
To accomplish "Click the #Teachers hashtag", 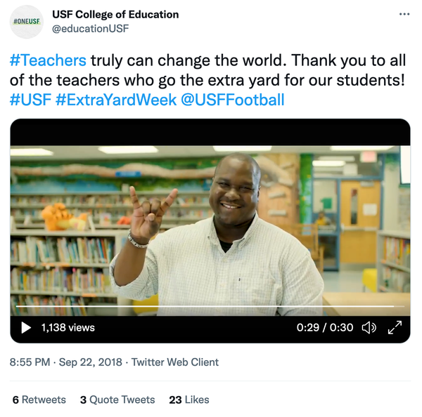I will (48, 60).
